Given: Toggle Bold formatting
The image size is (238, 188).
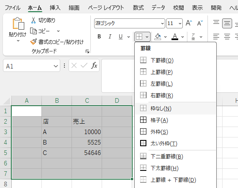Looking at the screenshot, I should click(x=99, y=36).
